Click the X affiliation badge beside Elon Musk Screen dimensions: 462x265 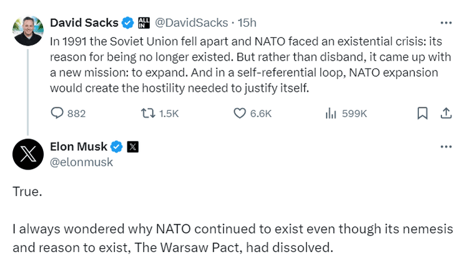132,147
